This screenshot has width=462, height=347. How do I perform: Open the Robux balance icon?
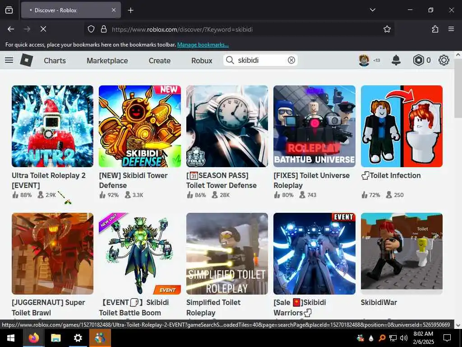pyautogui.click(x=418, y=60)
